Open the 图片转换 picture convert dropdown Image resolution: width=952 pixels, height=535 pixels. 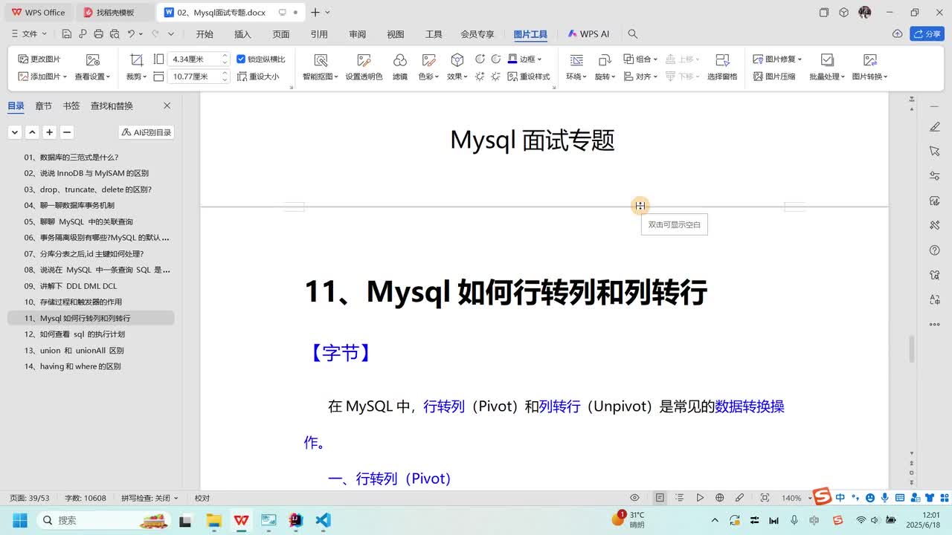[869, 77]
